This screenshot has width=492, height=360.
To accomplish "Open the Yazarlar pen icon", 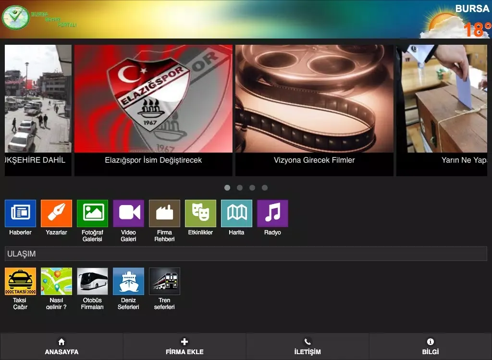I will coord(57,213).
